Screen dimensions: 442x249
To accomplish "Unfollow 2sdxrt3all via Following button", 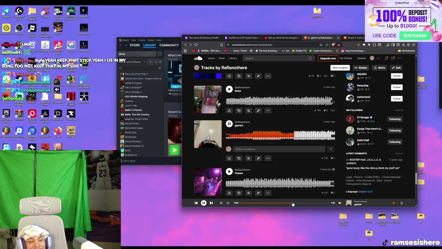I will click(395, 142).
